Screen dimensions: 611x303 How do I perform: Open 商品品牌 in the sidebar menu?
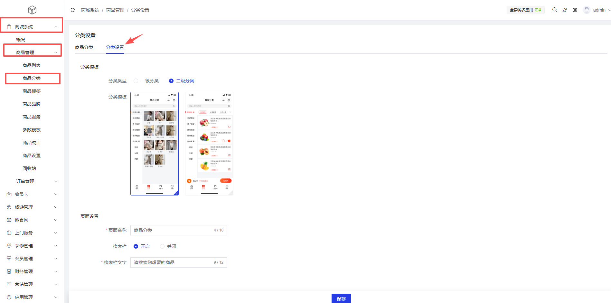[32, 104]
